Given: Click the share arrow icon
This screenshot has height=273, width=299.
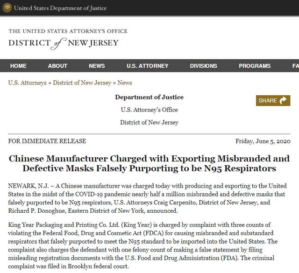Looking at the screenshot, I should (x=283, y=100).
